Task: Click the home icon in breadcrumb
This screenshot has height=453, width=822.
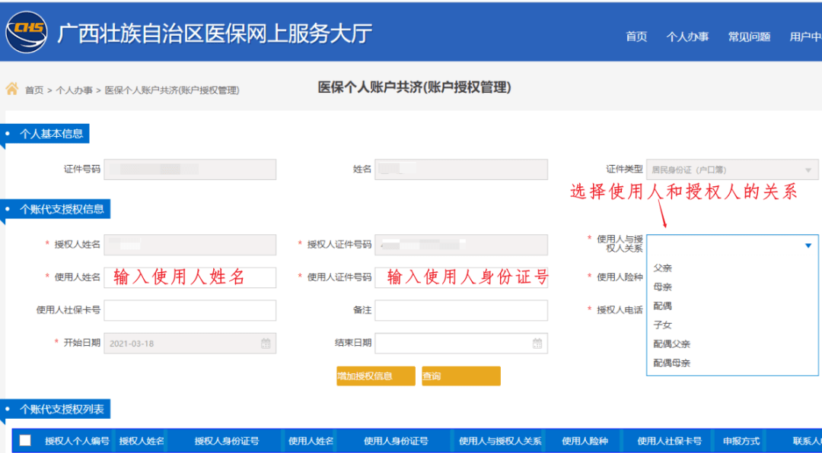Action: tap(12, 89)
